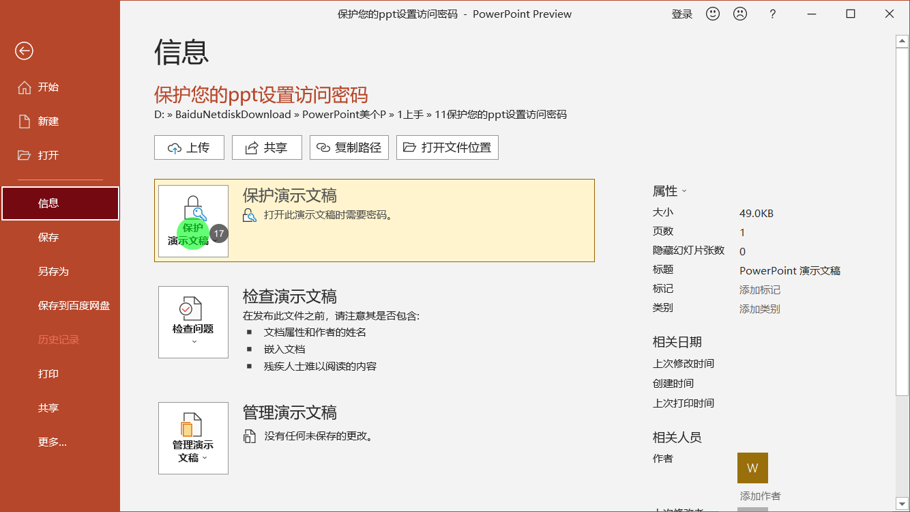Open the 保护演示文稿 dropdown button
Viewport: 910px width, 512px height.
coord(193,221)
